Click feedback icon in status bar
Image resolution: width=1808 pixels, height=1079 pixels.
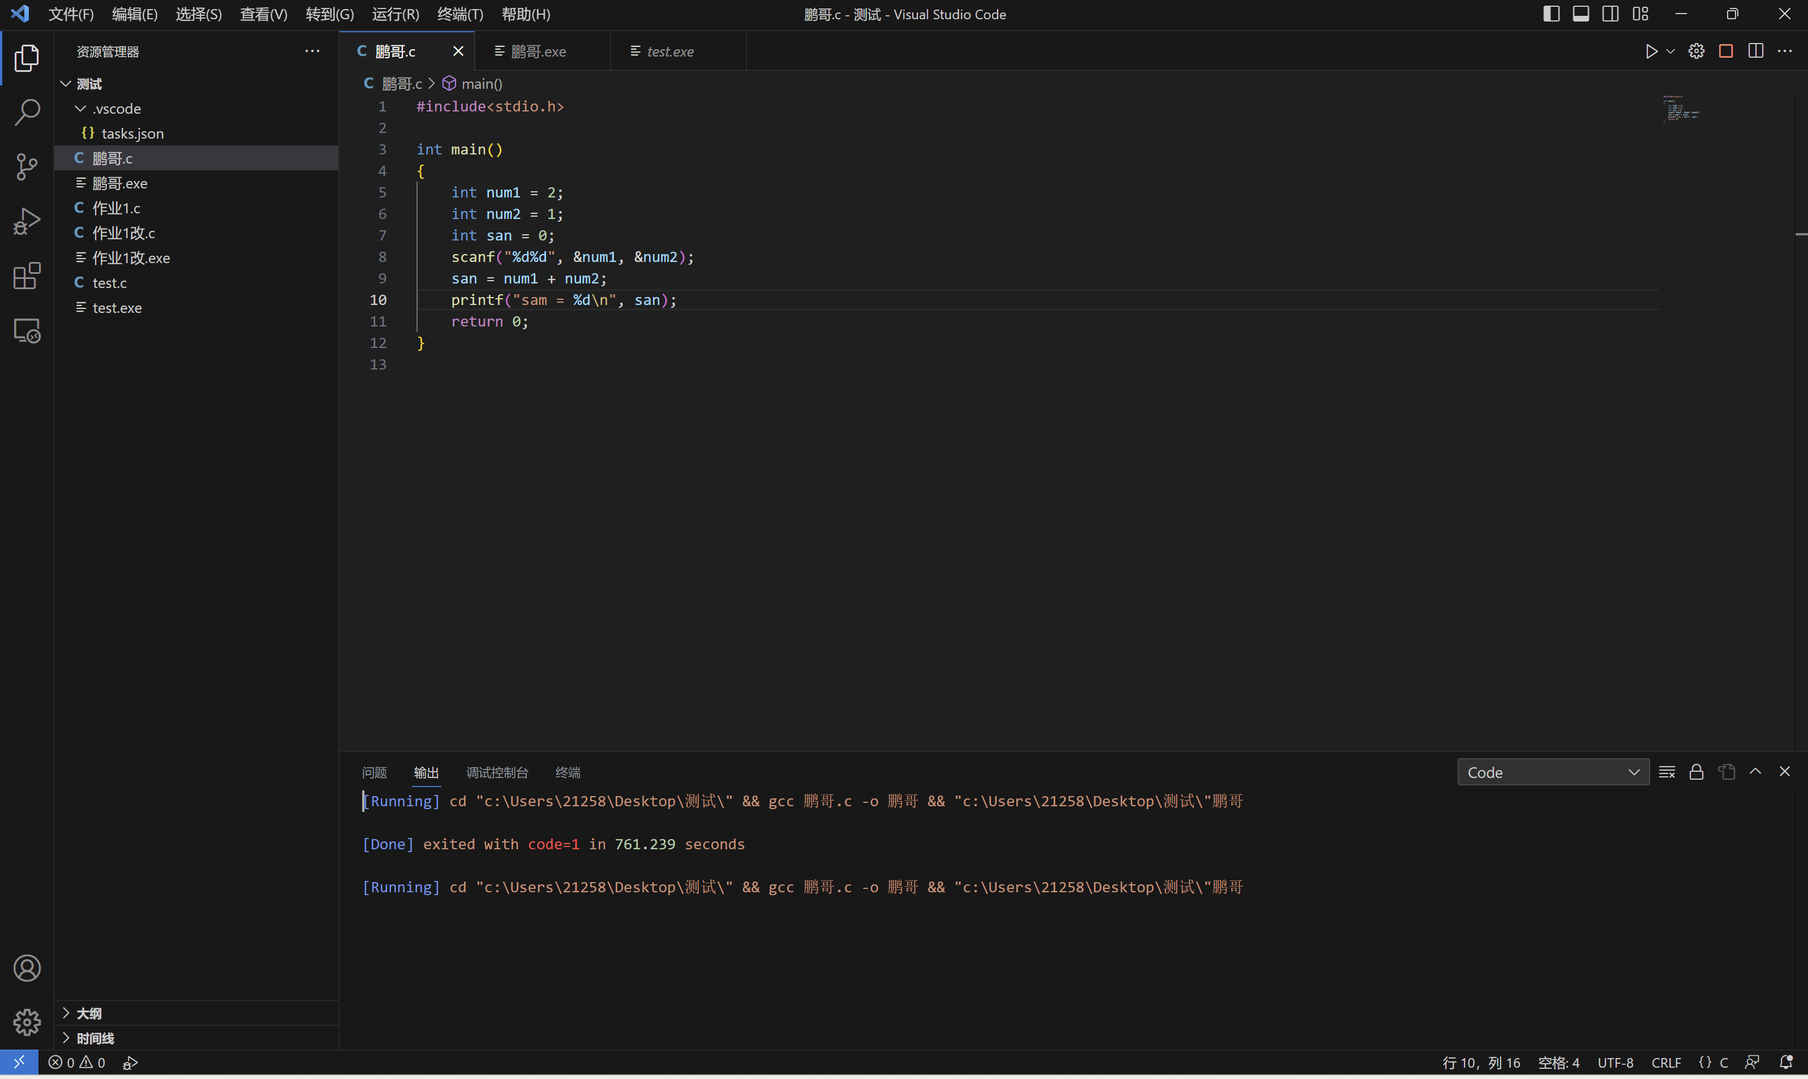[1753, 1063]
